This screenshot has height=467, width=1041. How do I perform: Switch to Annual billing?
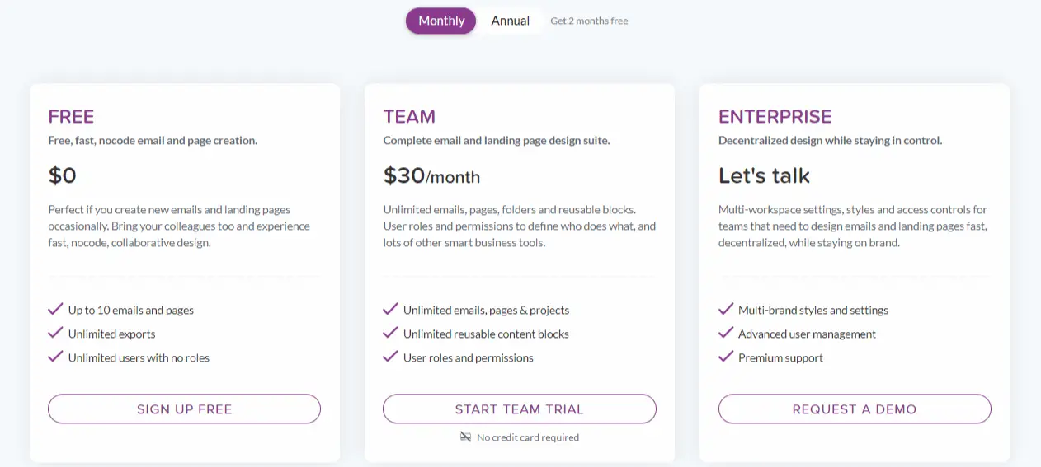(510, 21)
